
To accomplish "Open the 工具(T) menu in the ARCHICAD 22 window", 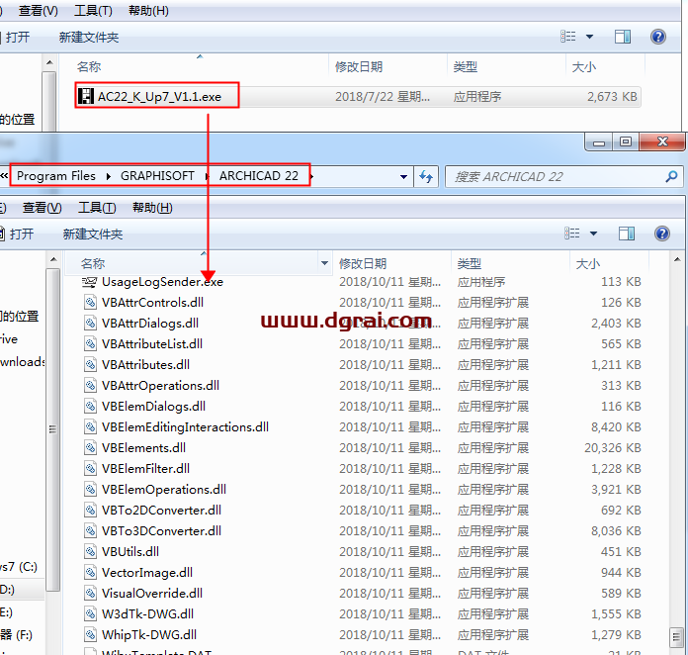I will pos(97,208).
